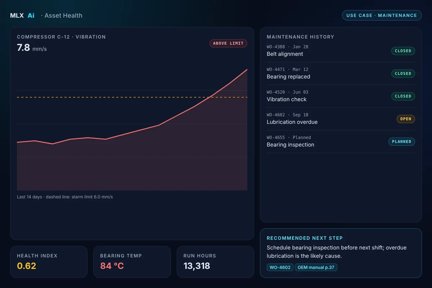
Task: Select the Vibration check entry
Action: click(x=341, y=96)
